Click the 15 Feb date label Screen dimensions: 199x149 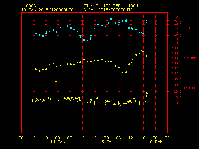106,142
